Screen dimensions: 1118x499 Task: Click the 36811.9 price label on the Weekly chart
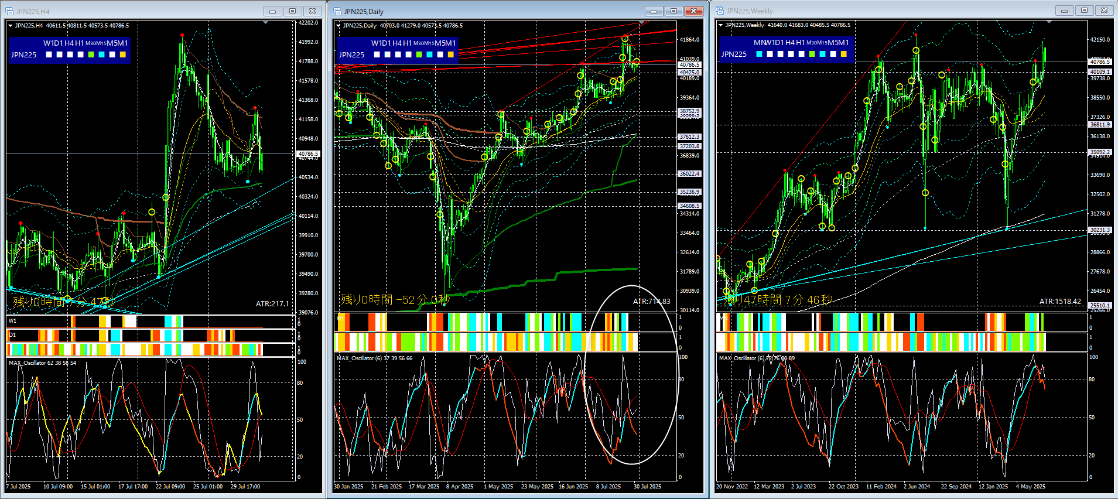[1100, 124]
